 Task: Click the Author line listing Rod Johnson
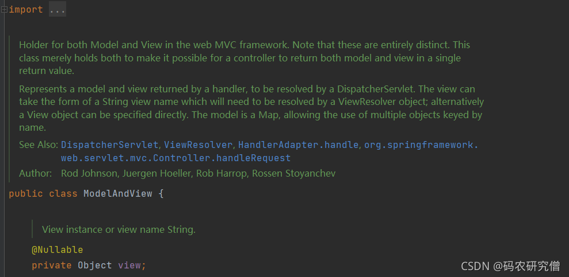point(198,173)
